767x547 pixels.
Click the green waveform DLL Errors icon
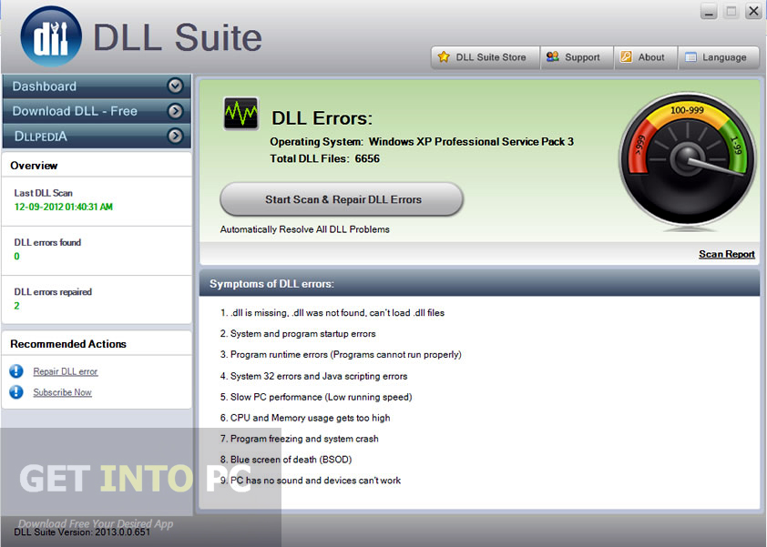pyautogui.click(x=240, y=114)
